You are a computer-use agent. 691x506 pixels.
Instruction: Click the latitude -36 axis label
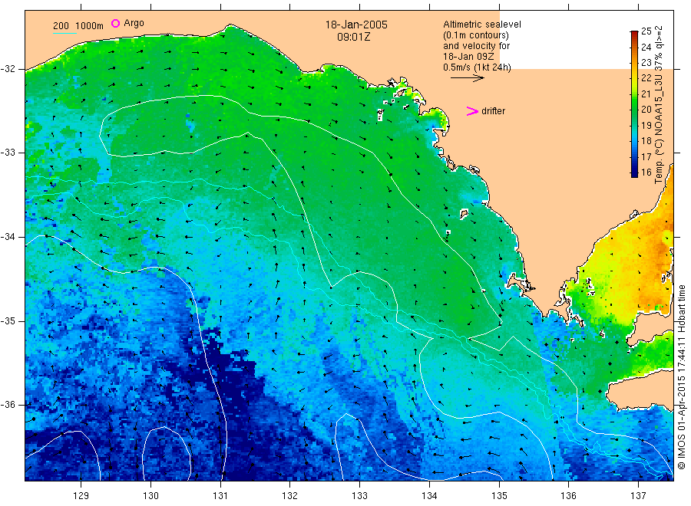pos(8,404)
